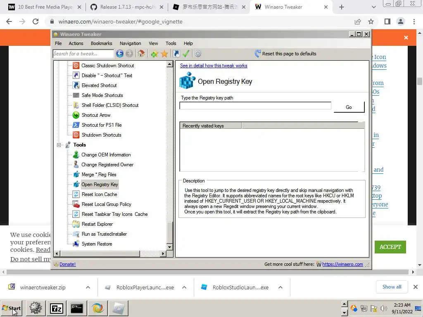Screen dimensions: 423x317
Task: Dismiss the orange banner with its X
Action: 406,38
